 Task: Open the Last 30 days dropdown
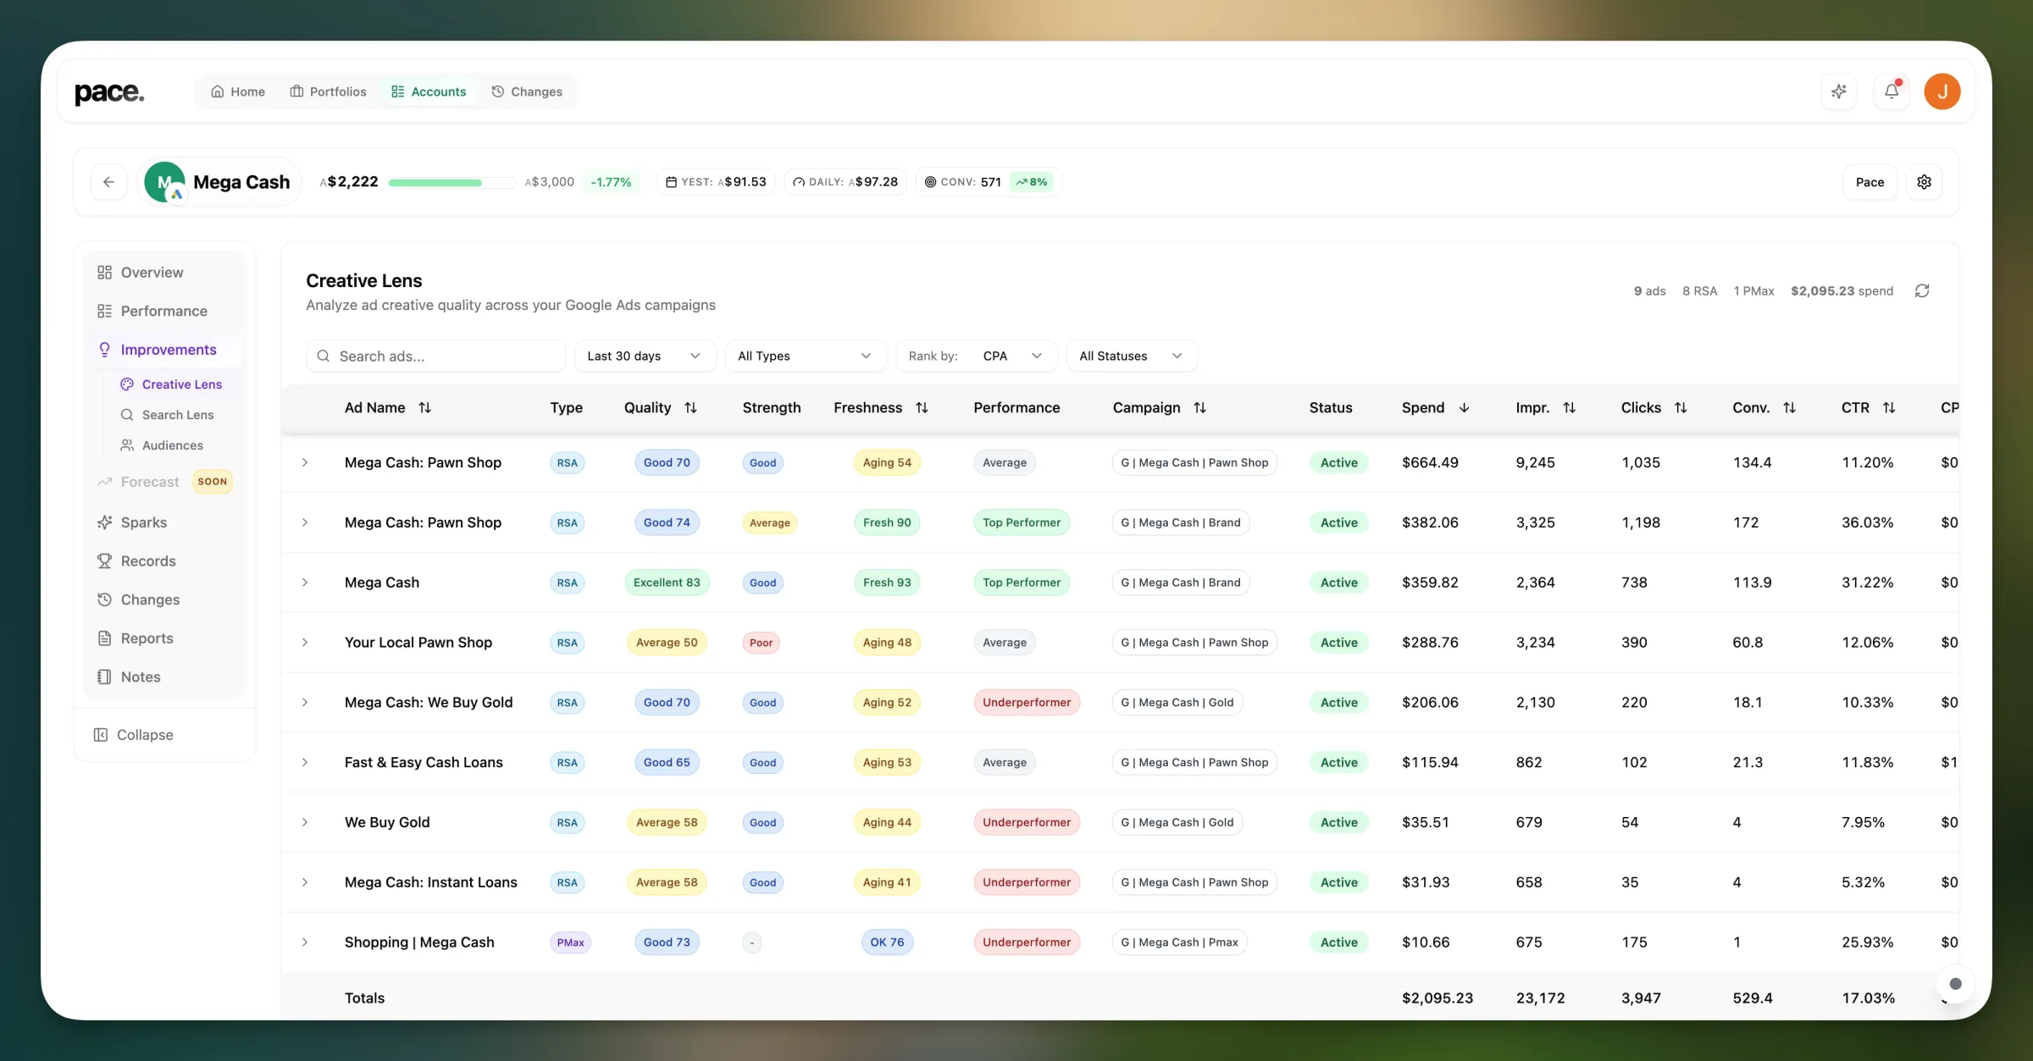[645, 356]
